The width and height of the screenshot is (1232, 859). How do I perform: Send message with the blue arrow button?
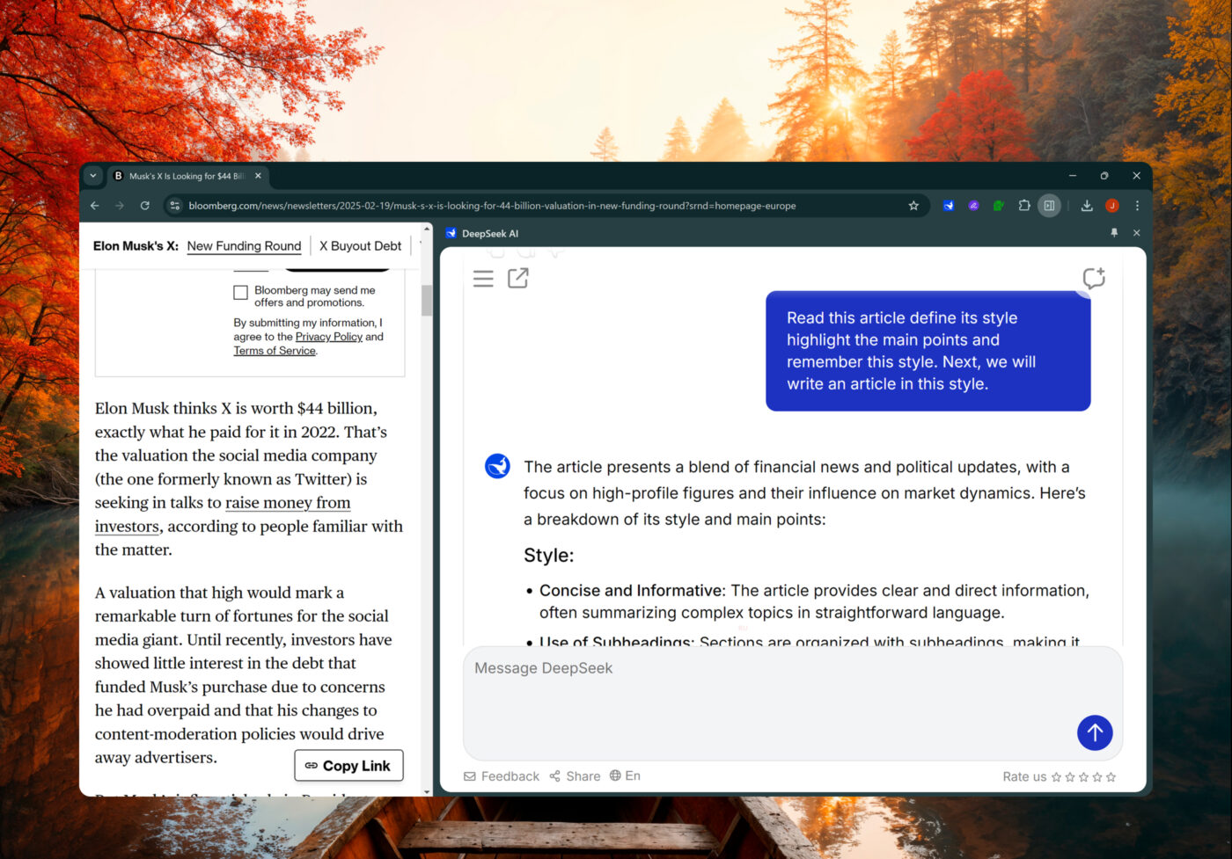(x=1094, y=732)
